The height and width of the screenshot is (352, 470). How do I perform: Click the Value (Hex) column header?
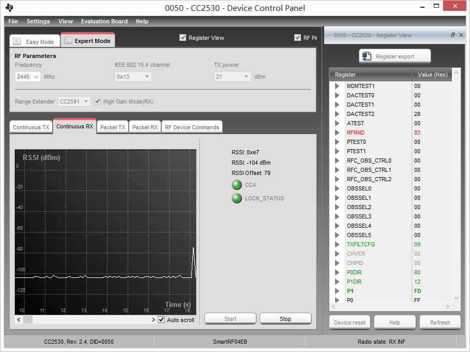(432, 75)
